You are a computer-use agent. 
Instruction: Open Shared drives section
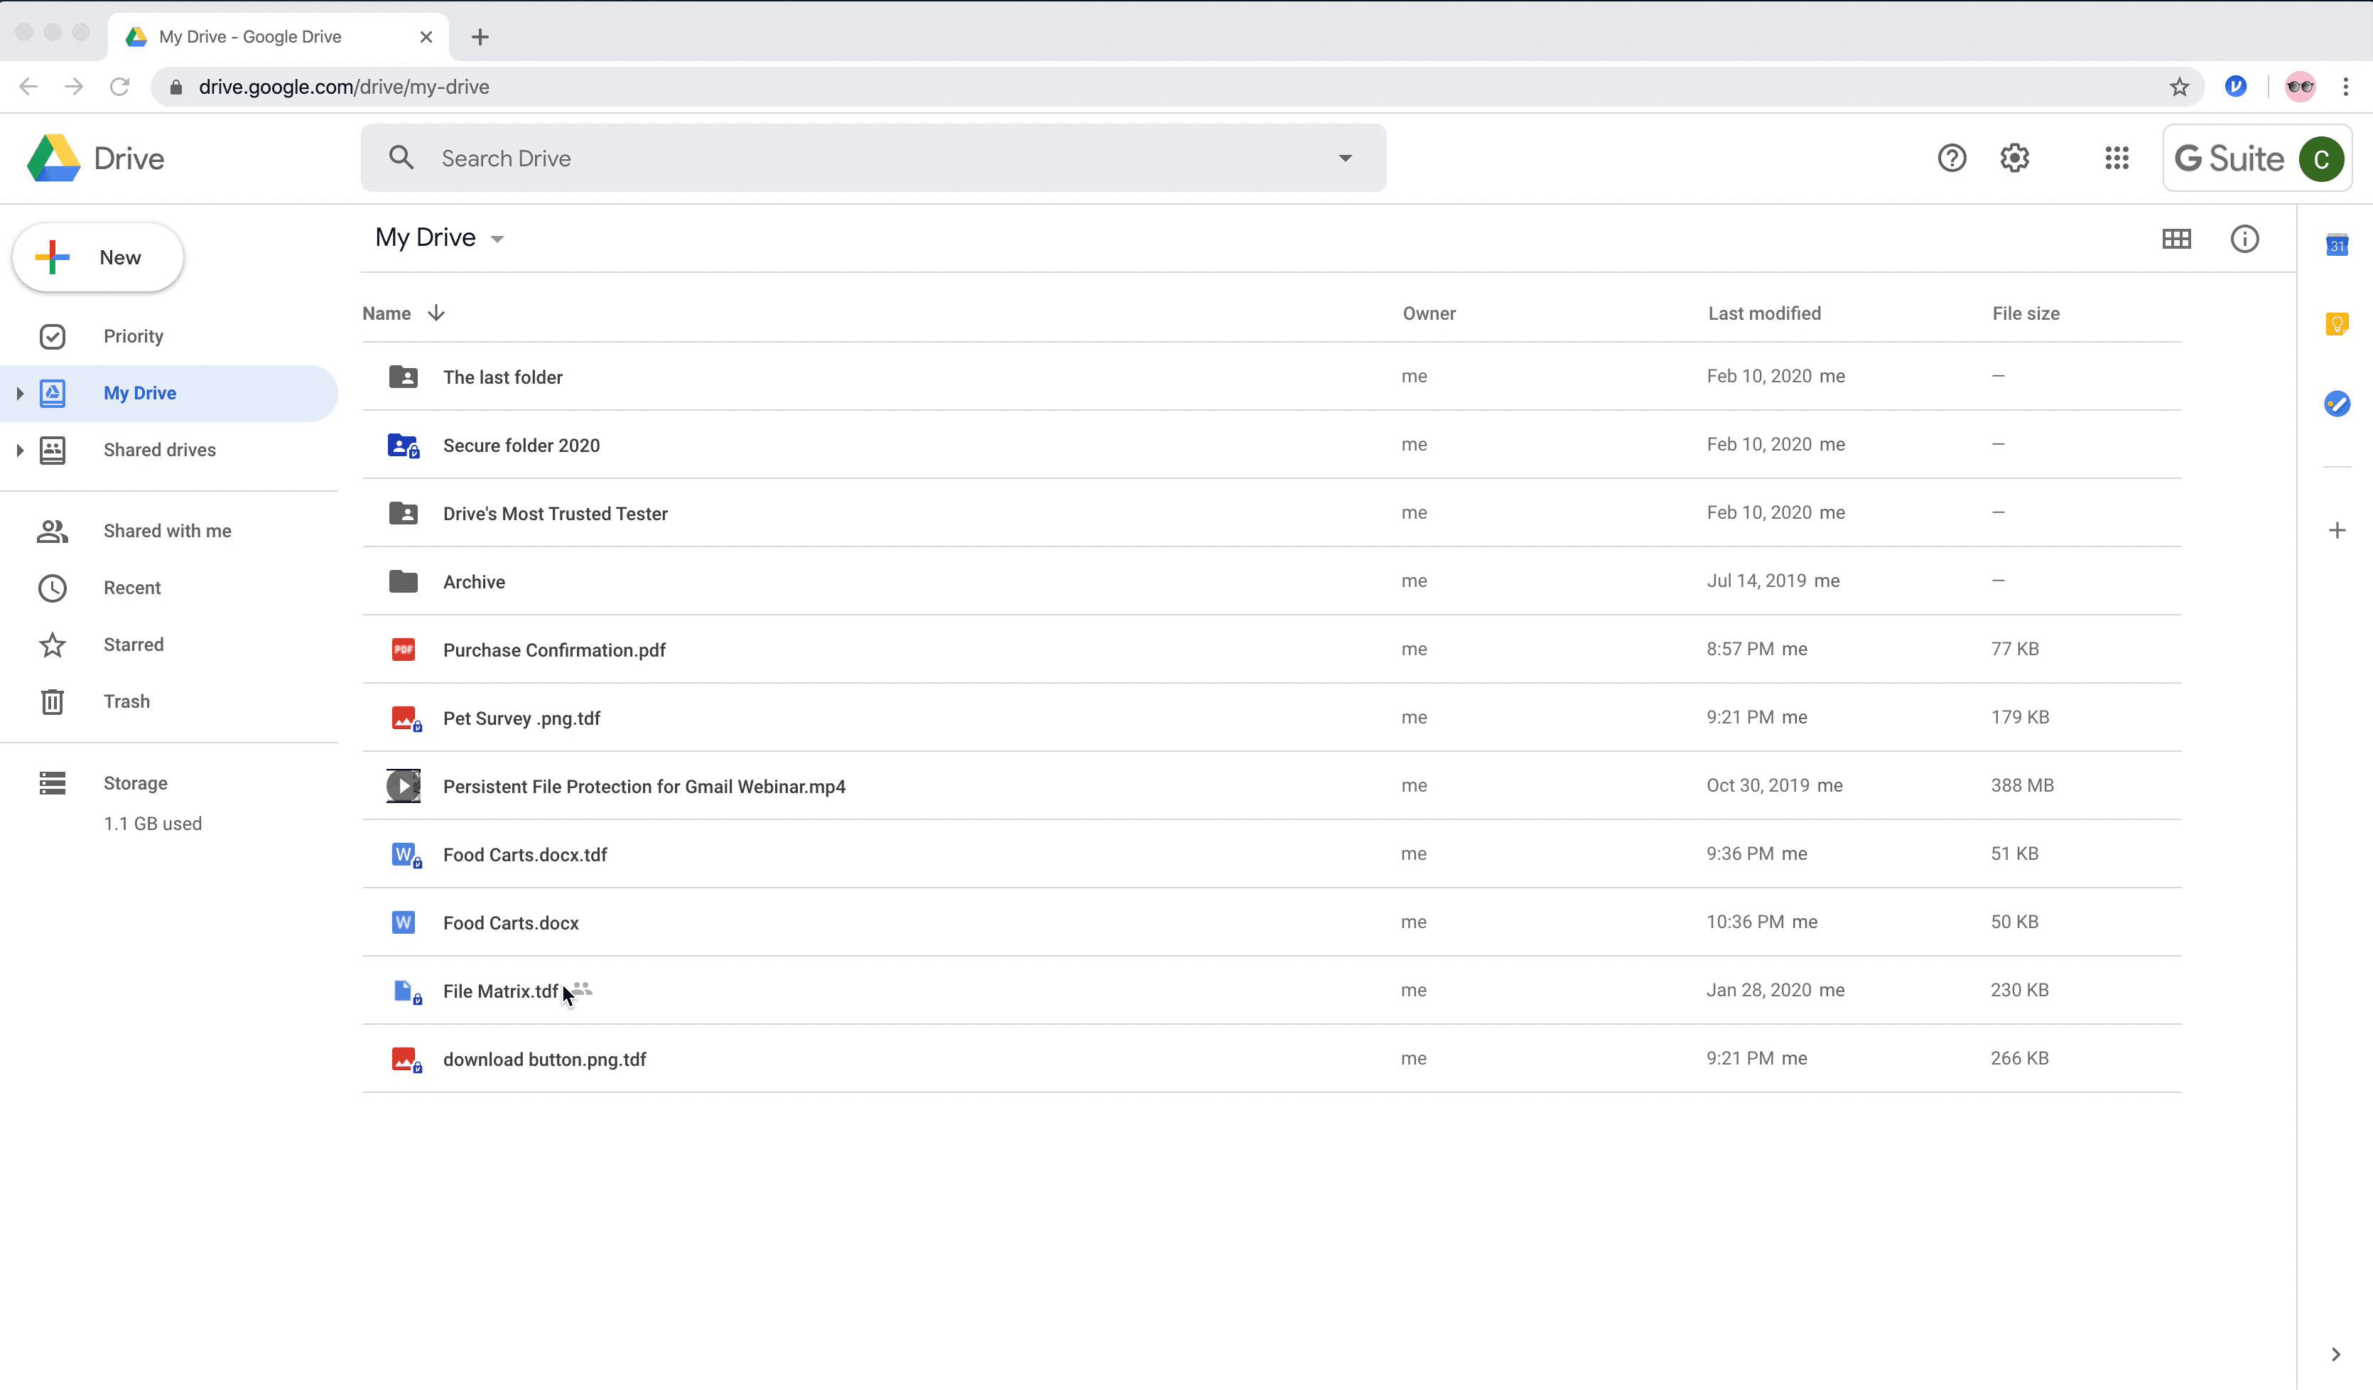point(159,450)
